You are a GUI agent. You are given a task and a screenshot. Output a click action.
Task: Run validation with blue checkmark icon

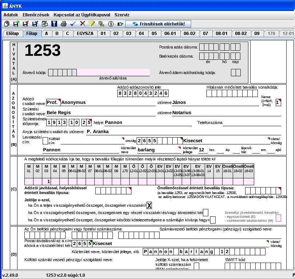click(x=73, y=24)
